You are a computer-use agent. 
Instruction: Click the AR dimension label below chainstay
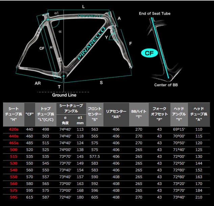[38, 83]
